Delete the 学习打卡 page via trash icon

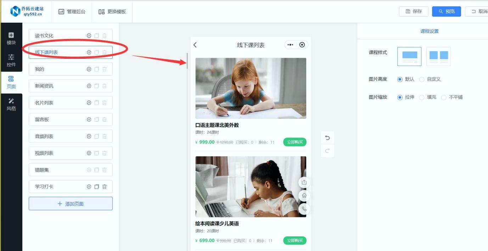[x=105, y=186]
